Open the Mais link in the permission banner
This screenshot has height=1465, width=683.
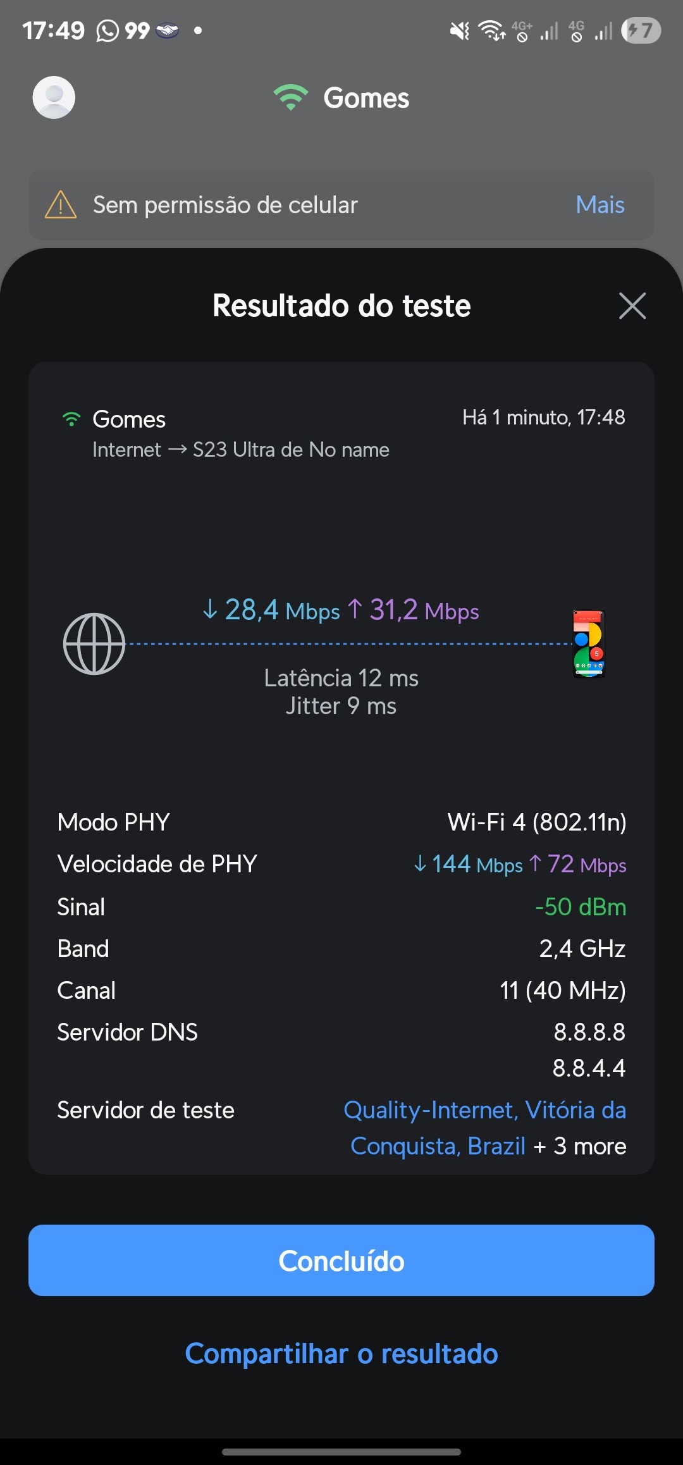600,205
